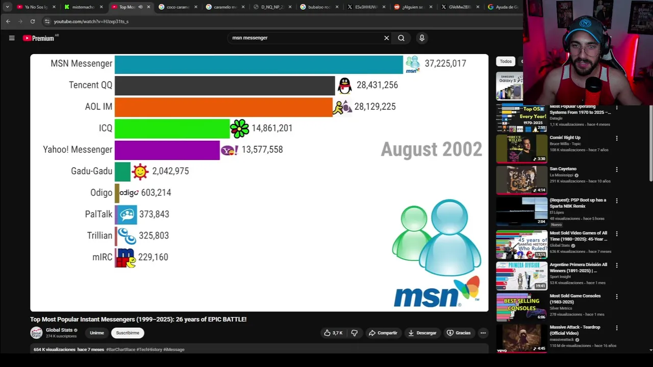Viewport: 653px width, 367px height.
Task: Open the #BarChartRace hashtag
Action: pyautogui.click(x=120, y=350)
